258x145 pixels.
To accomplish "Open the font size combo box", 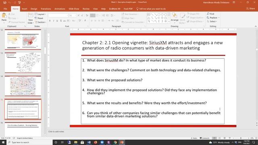I will [73, 15].
